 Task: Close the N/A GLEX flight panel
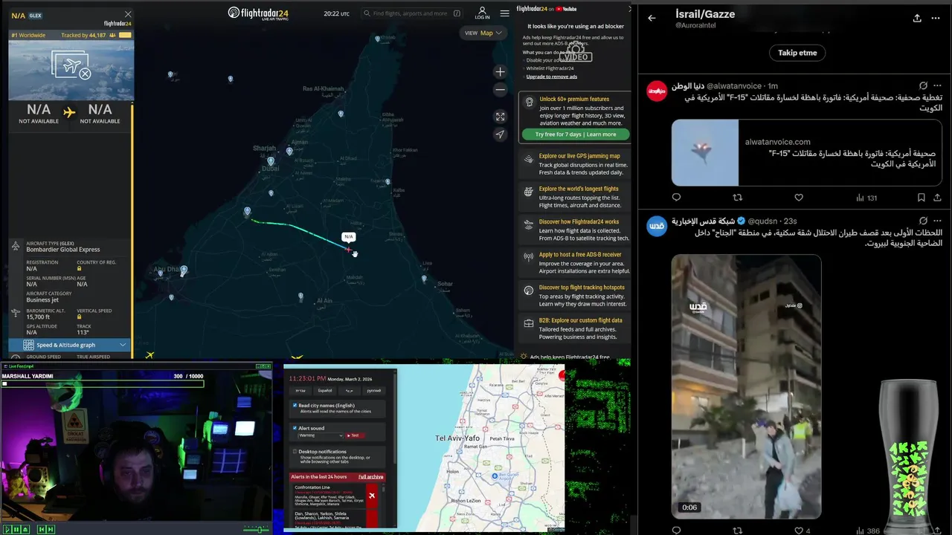coord(128,14)
